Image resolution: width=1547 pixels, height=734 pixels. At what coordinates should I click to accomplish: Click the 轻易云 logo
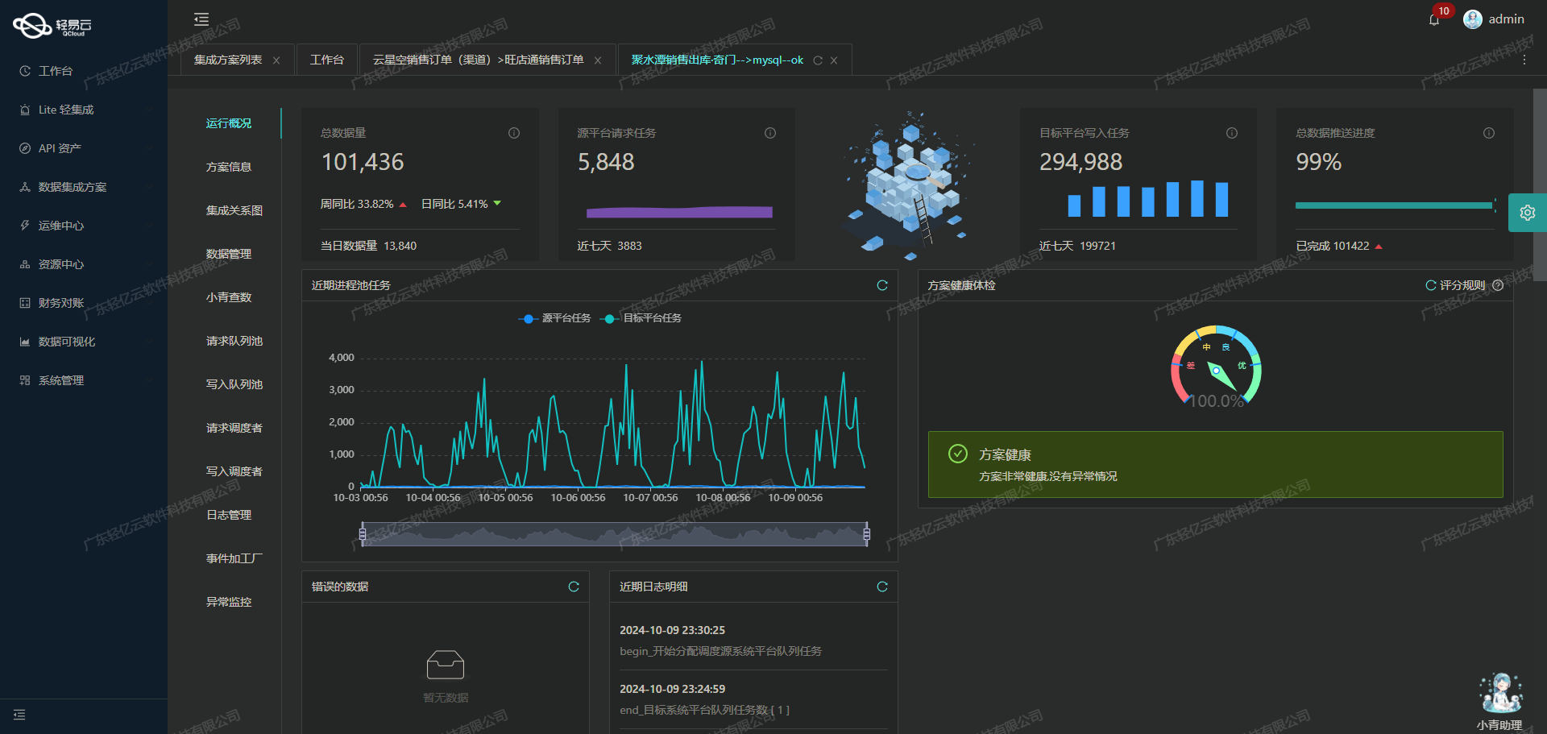click(x=52, y=26)
